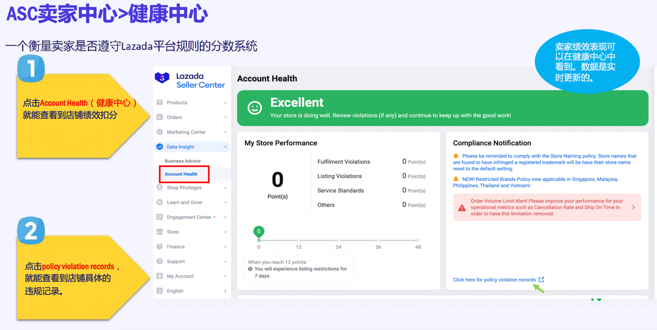Open the Products menu label

(x=177, y=103)
